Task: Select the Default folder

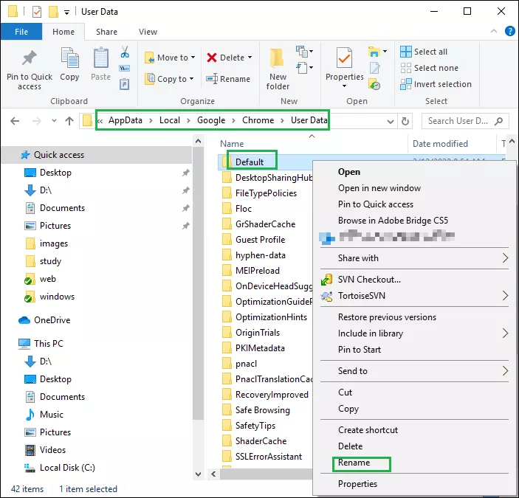Action: (x=250, y=162)
